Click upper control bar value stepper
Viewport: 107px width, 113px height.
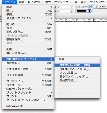coord(59,7)
